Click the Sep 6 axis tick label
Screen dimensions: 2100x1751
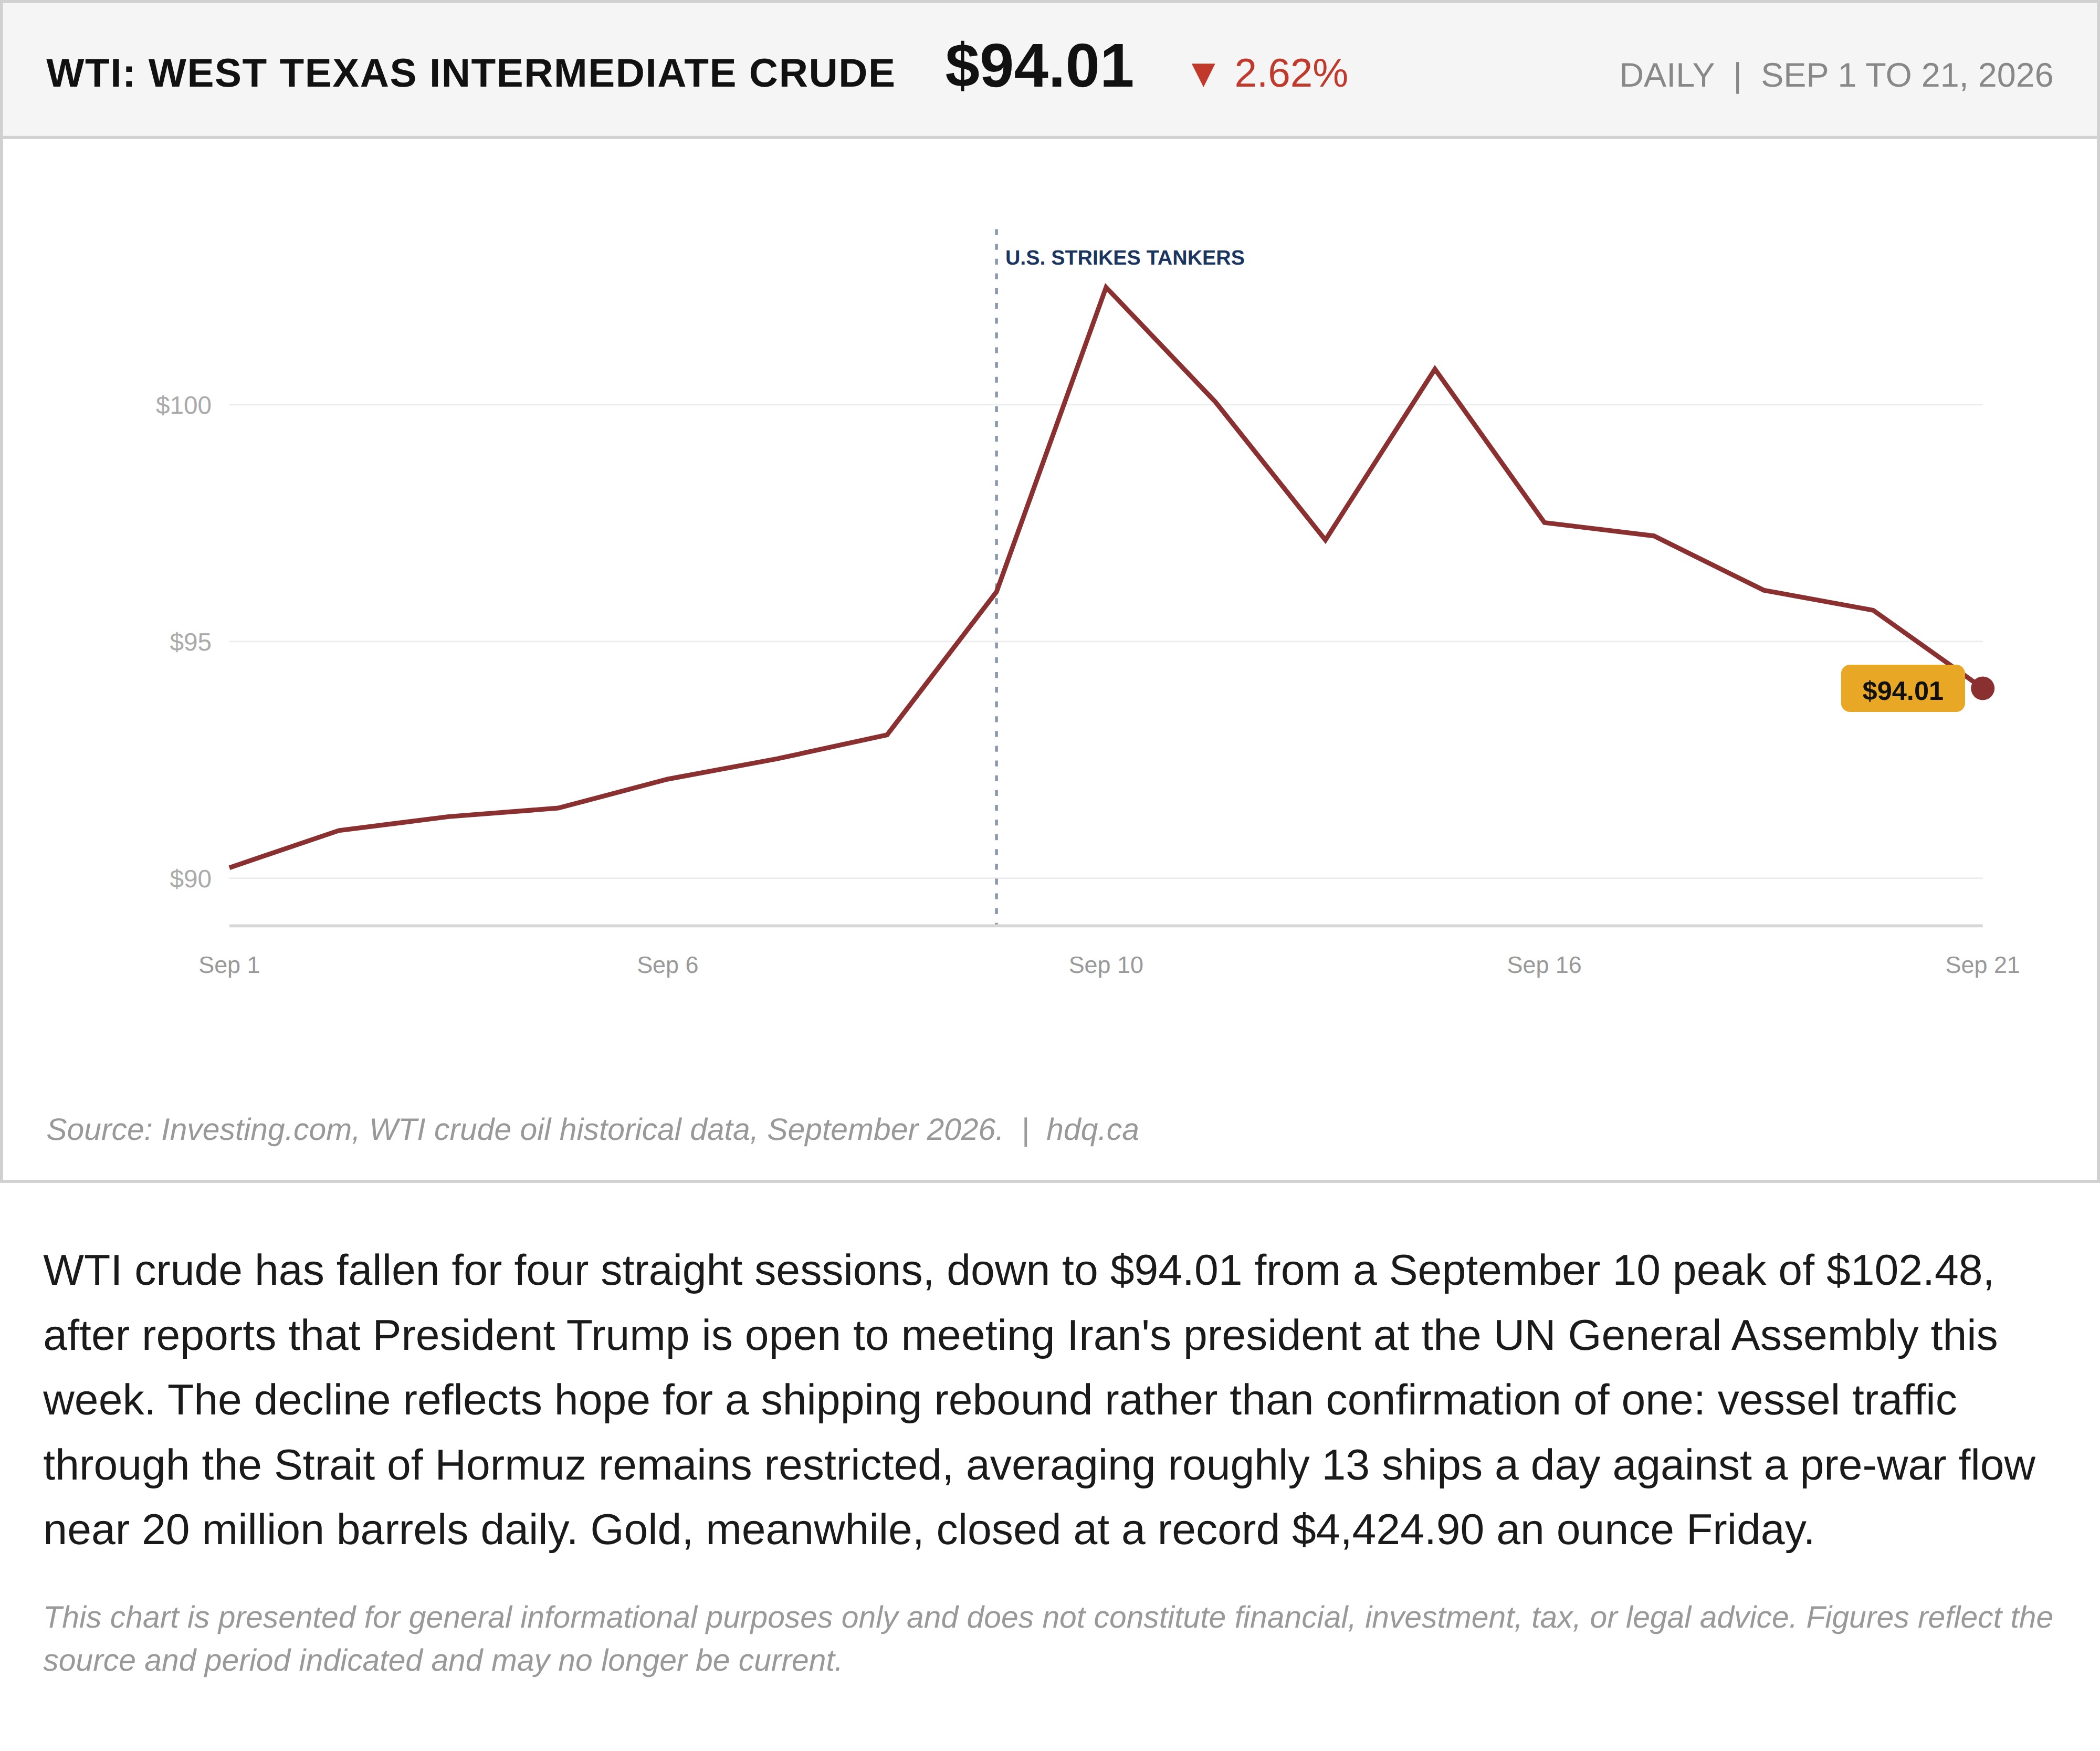coord(667,965)
